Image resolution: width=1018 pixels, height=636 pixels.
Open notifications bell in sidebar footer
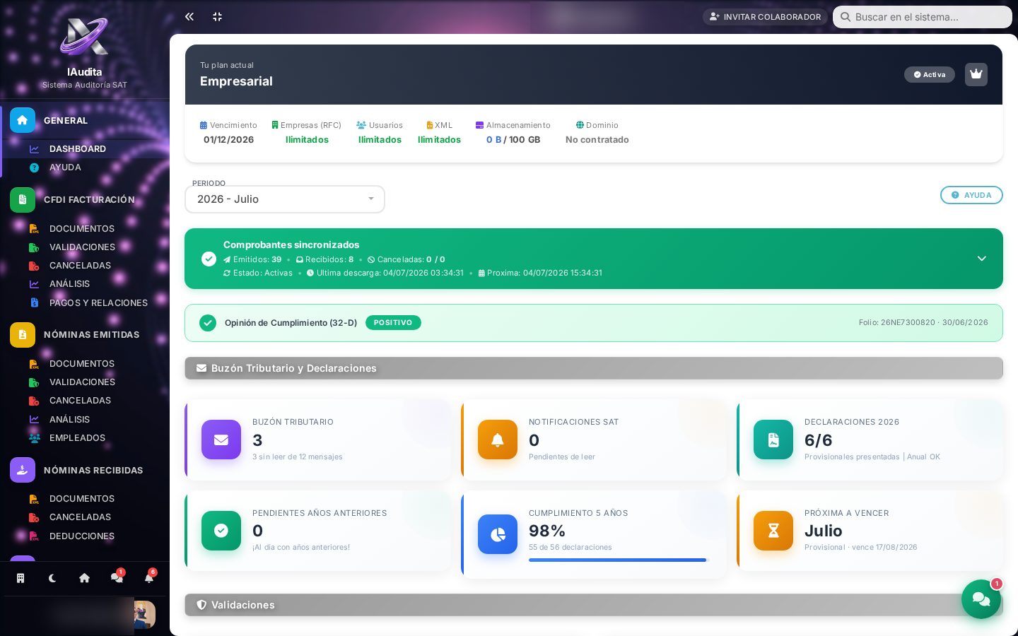tap(149, 578)
